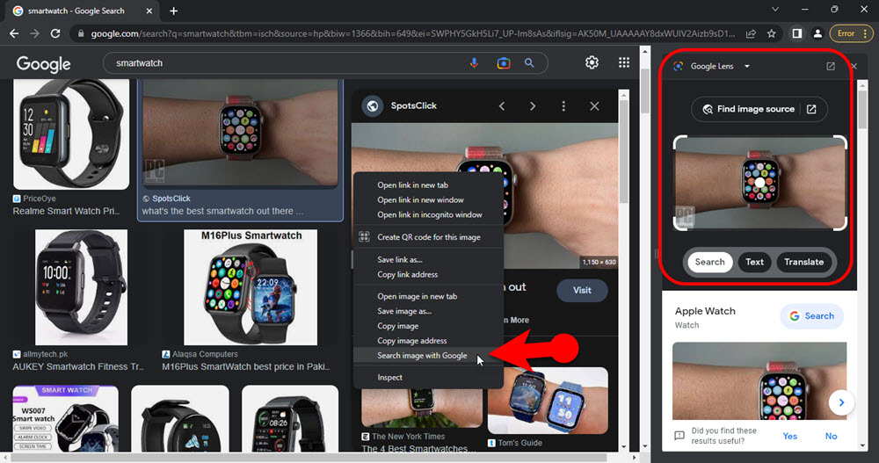Open the SpotsClick wrist watch thumbnail

coord(240,133)
